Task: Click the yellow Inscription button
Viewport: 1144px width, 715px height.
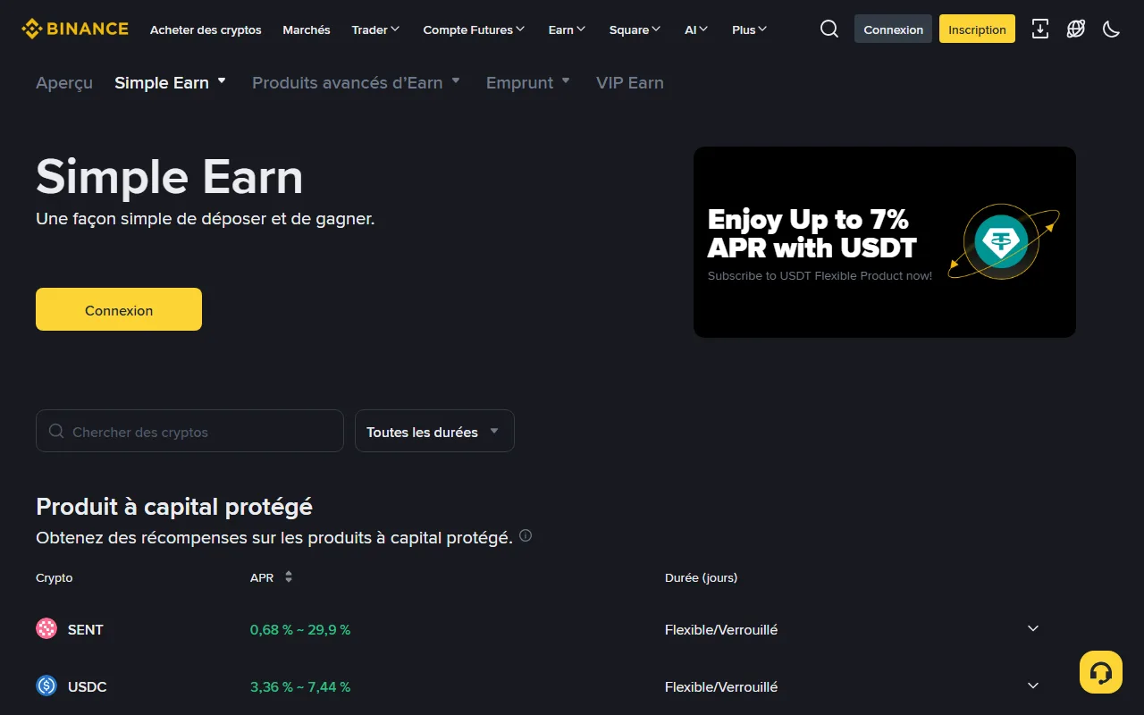Action: point(977,29)
